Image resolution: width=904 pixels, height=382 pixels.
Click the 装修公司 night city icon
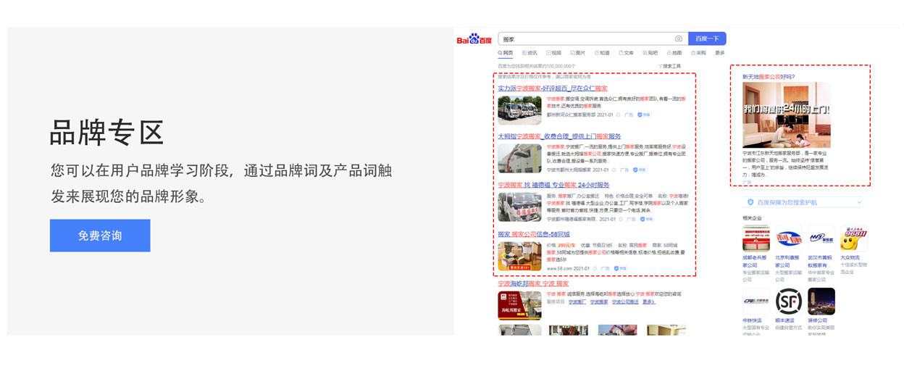[x=821, y=301]
